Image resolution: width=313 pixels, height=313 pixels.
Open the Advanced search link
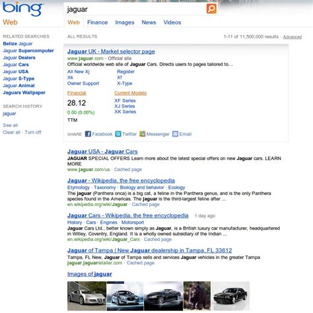293,37
